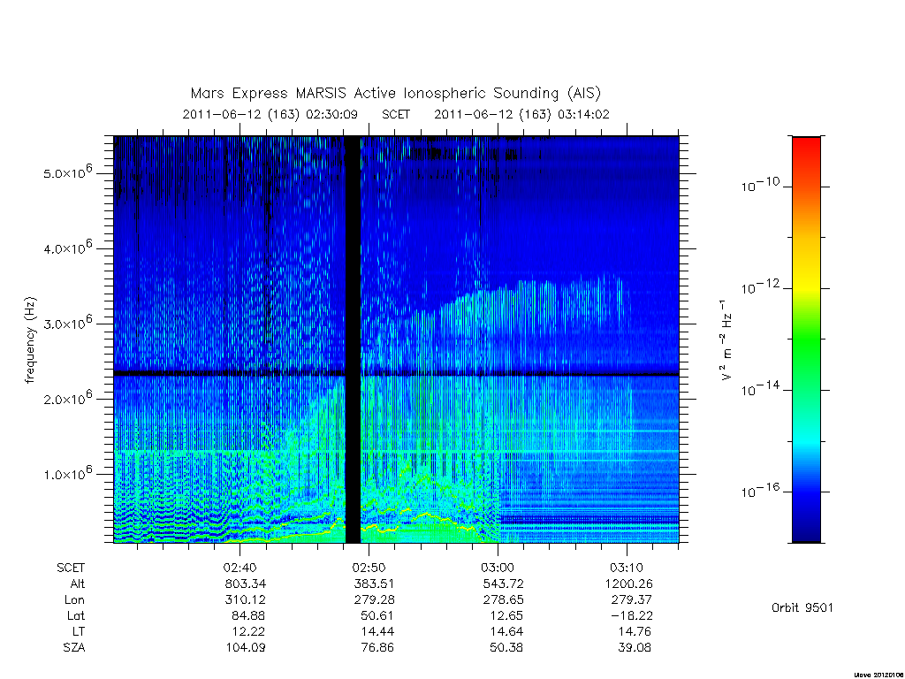Viewport: 905px width, 679px height.
Task: Click local time value 14.76
Action: click(635, 631)
